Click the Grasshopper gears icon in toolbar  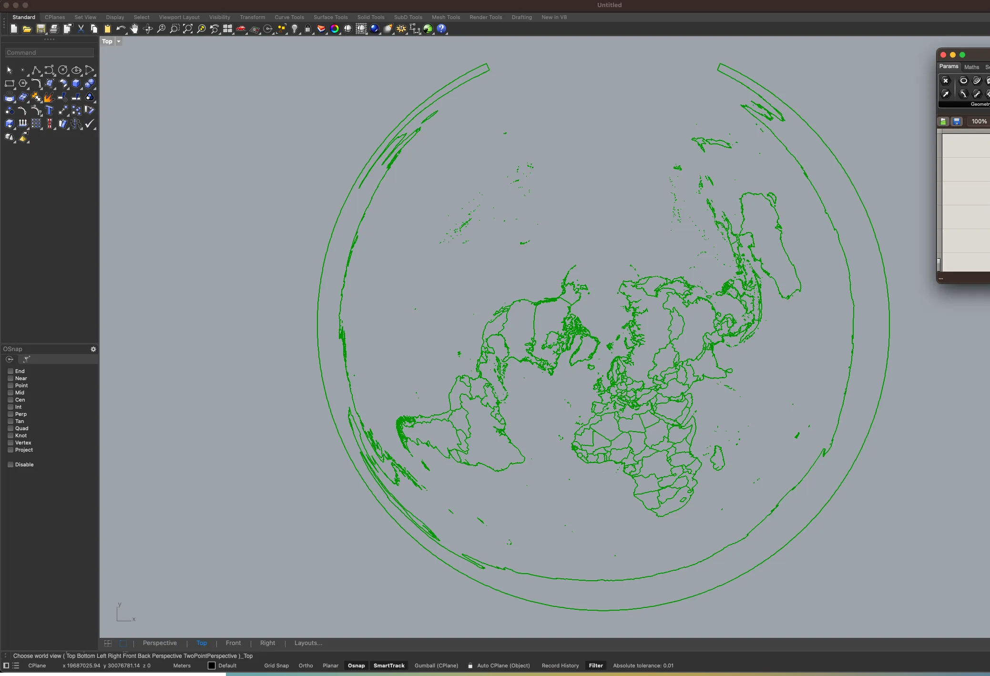tap(400, 29)
